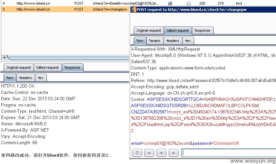This screenshot has width=276, height=164.
Task: Click the search input field in popup
Action: tap(228, 153)
